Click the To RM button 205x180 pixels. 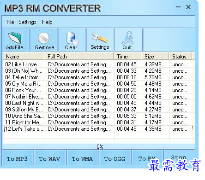click(147, 158)
